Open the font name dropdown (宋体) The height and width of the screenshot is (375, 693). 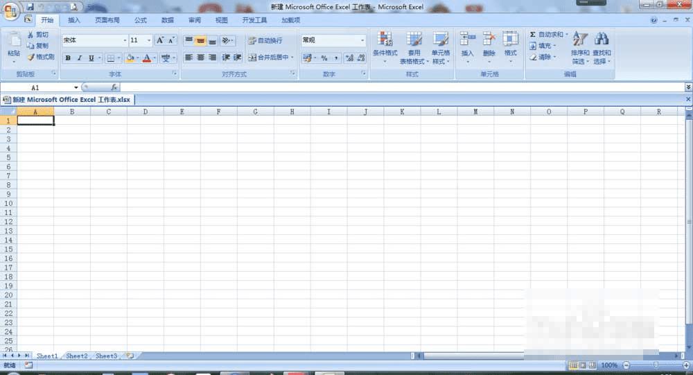pos(125,40)
